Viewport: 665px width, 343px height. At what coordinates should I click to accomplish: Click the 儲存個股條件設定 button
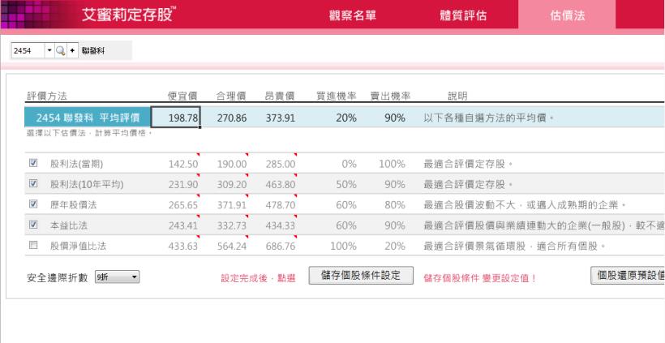pos(361,276)
